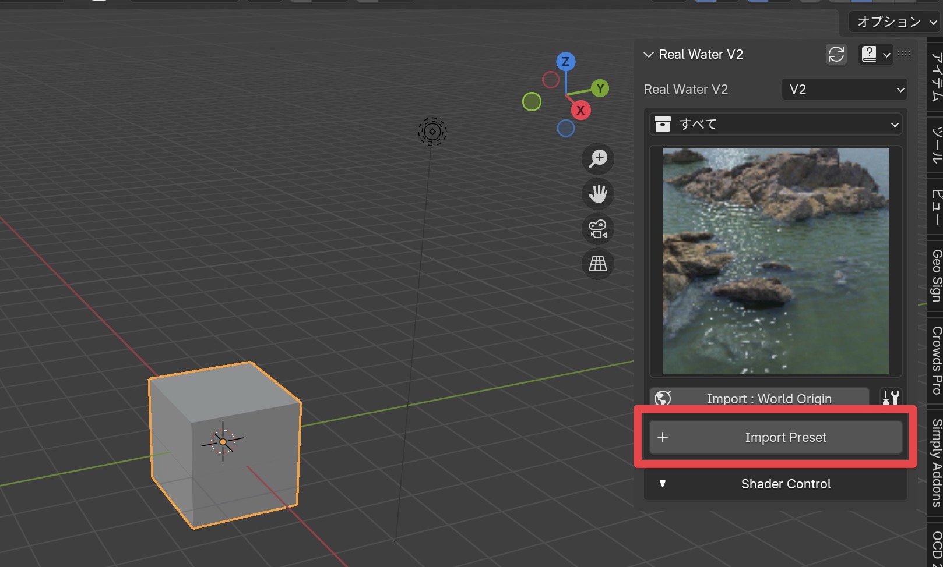Select the water preset preview thumbnail

(x=774, y=260)
